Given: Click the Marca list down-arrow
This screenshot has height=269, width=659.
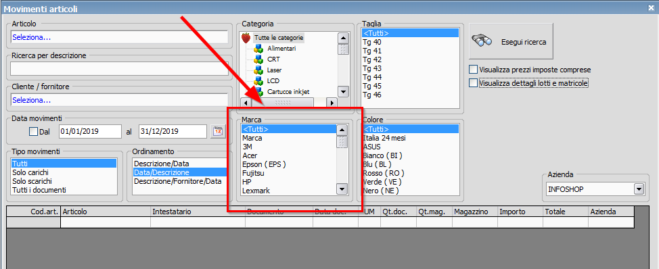Looking at the screenshot, I should pos(342,190).
